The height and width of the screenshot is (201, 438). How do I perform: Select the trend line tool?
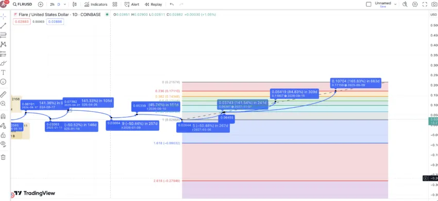coord(3,26)
